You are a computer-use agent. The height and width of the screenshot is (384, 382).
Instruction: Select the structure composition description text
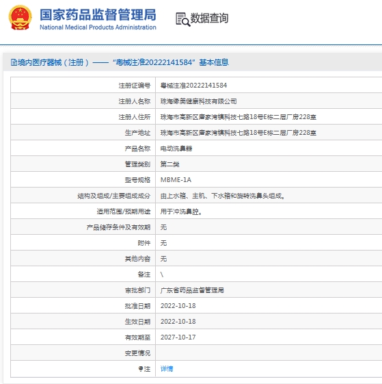(222, 196)
